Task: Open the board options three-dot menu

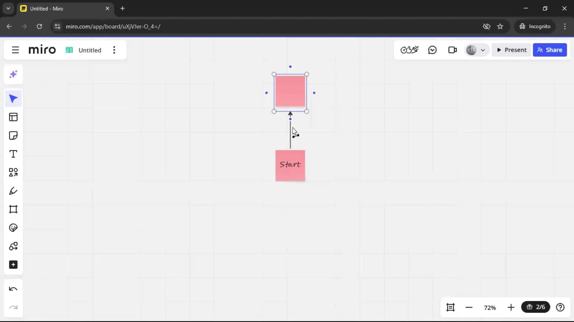Action: (x=114, y=50)
